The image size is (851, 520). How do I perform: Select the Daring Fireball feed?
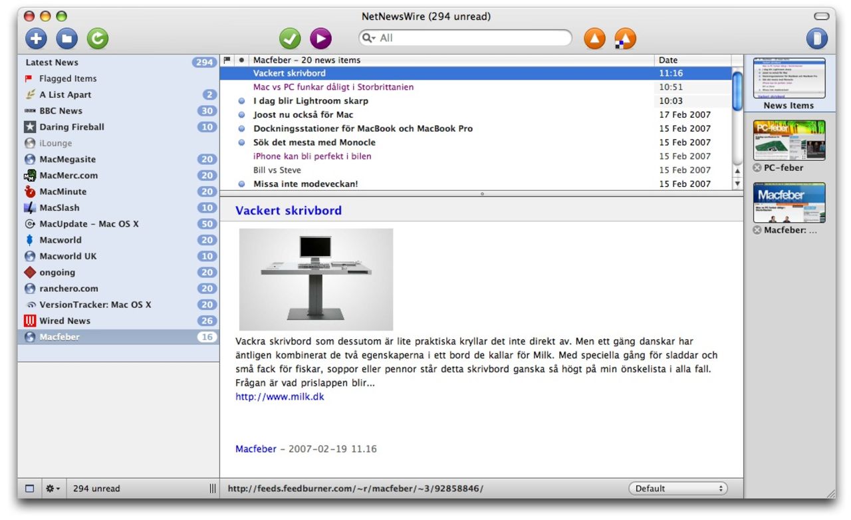point(72,127)
